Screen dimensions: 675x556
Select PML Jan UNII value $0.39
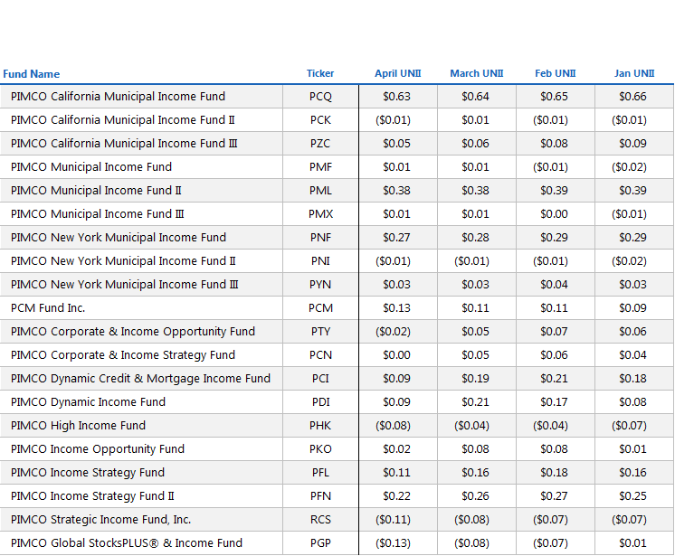634,191
